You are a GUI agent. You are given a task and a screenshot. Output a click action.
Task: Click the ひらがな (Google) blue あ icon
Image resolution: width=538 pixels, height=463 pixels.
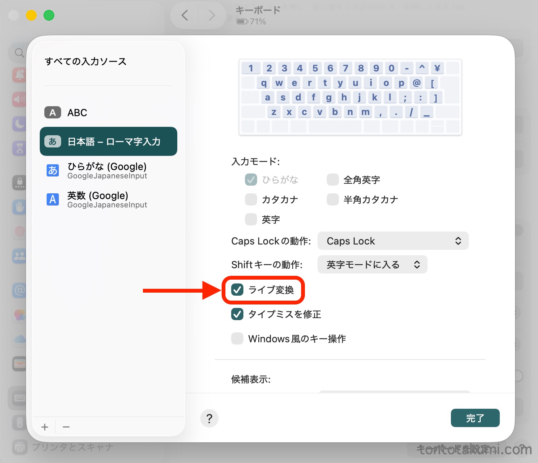tap(53, 170)
